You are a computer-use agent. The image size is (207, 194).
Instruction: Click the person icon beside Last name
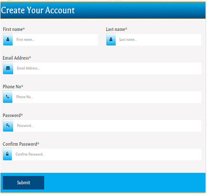click(x=111, y=39)
